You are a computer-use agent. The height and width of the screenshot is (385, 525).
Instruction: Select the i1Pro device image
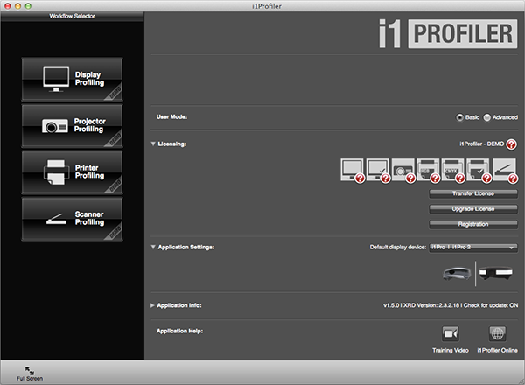coord(457,274)
